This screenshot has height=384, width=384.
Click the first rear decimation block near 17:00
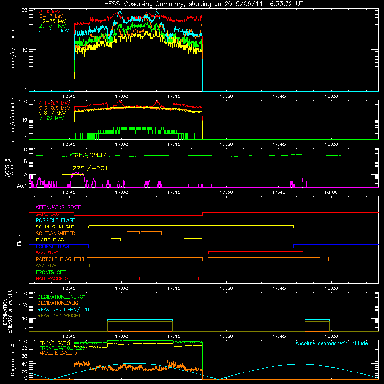pos(140,325)
